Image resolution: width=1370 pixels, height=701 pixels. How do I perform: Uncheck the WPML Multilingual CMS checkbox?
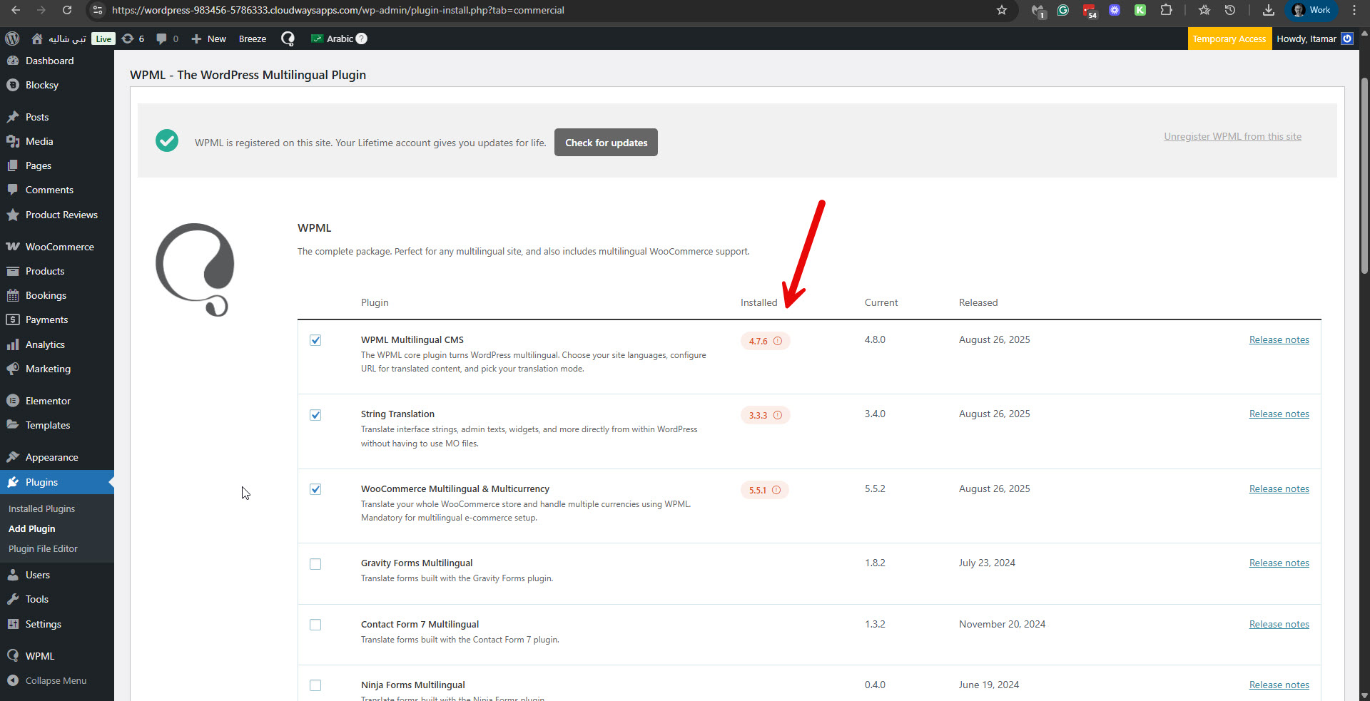click(x=315, y=340)
